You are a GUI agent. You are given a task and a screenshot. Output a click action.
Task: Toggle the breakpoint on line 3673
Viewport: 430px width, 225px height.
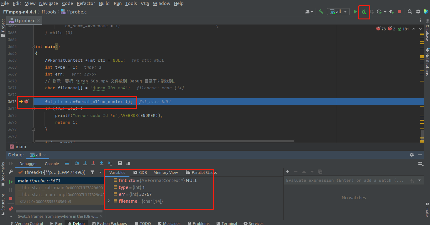click(27, 102)
